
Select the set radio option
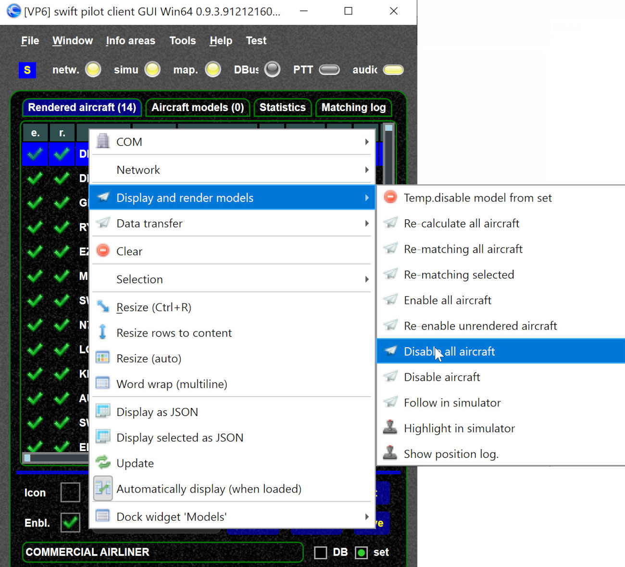(361, 553)
